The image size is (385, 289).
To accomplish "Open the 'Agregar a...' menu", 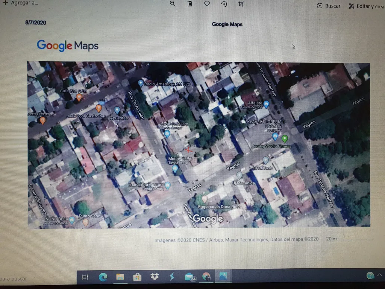I will [21, 3].
